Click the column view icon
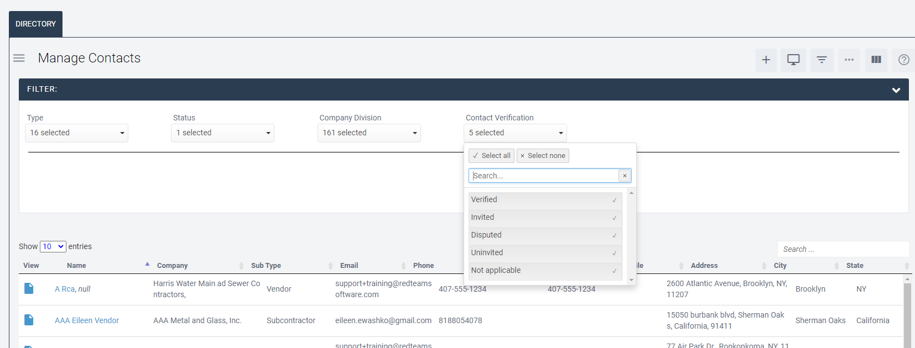This screenshot has width=915, height=348. click(x=876, y=60)
